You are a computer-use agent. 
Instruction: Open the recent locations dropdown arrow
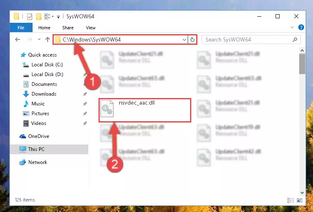39,39
